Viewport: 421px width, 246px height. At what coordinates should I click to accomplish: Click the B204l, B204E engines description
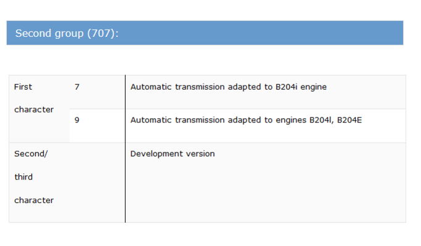tap(246, 120)
